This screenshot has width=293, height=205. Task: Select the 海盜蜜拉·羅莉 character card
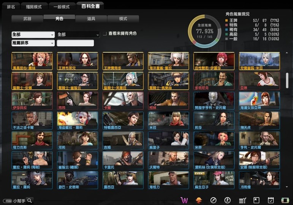coord(78,121)
